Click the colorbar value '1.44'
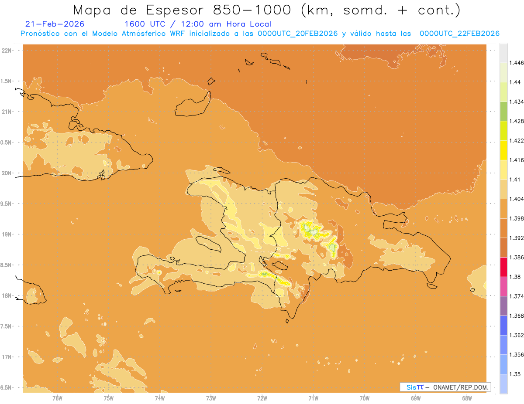 pyautogui.click(x=515, y=82)
